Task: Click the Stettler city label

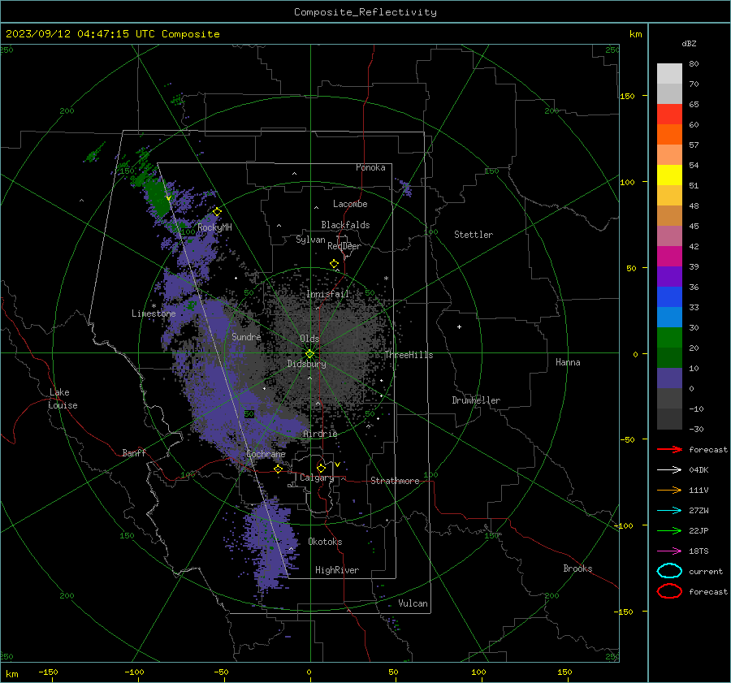Action: 474,235
